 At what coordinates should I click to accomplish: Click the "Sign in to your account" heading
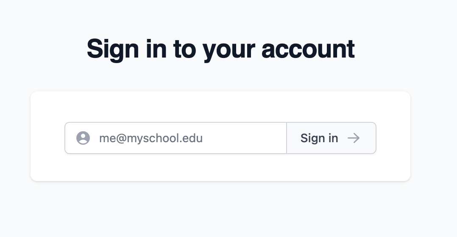(x=220, y=49)
